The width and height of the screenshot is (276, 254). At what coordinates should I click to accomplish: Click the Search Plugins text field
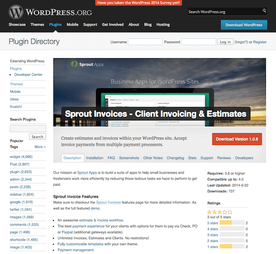[x=28, y=129]
